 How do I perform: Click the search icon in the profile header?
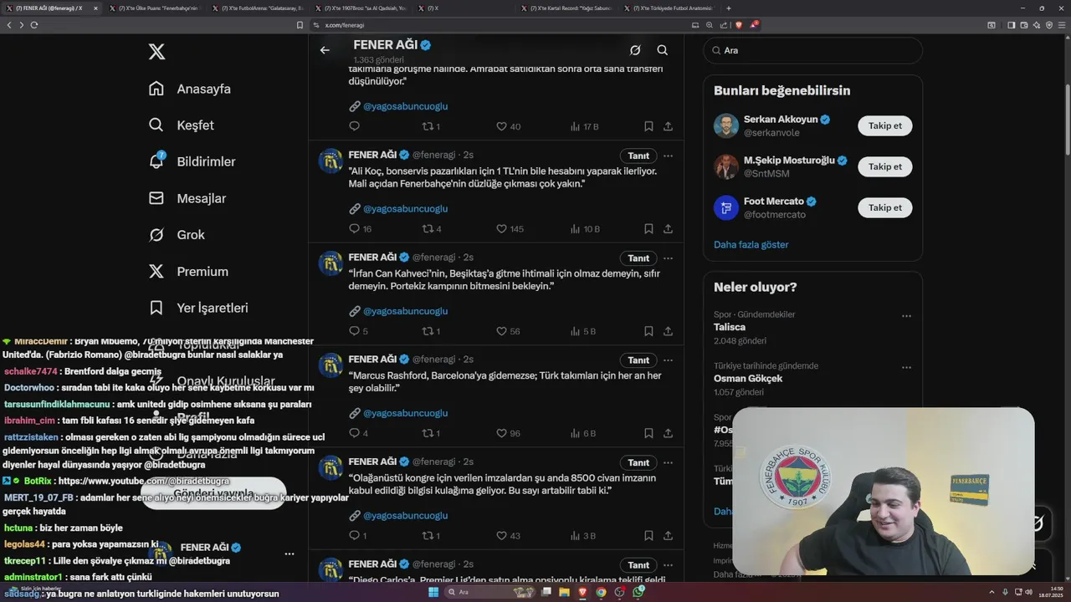point(662,50)
